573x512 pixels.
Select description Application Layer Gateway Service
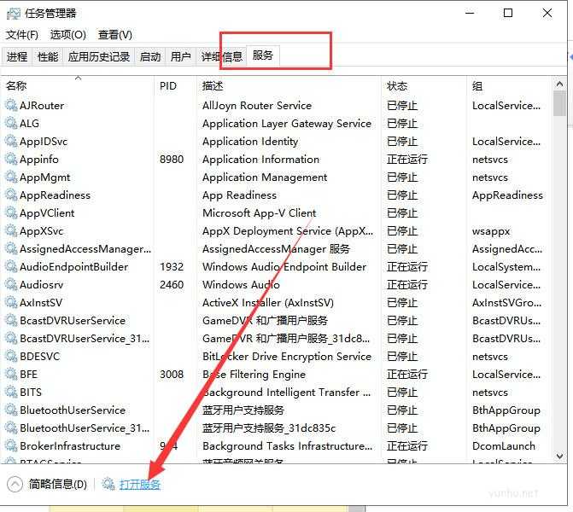[x=287, y=124]
